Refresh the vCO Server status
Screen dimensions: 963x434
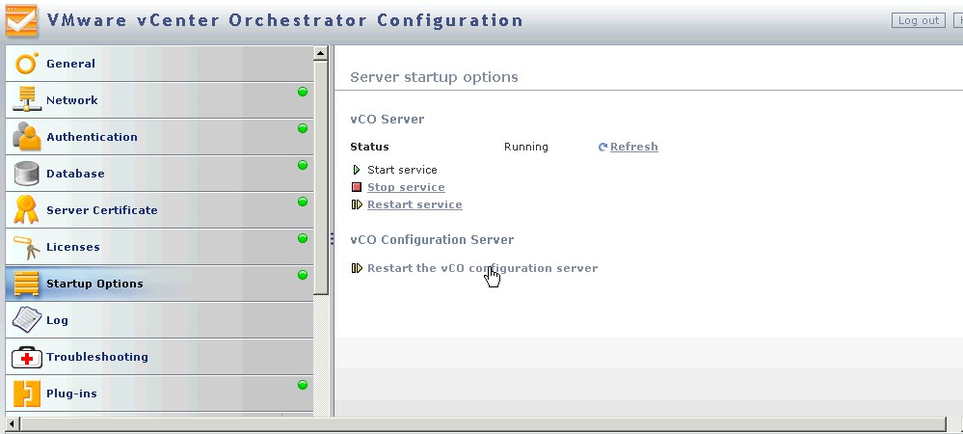click(633, 147)
